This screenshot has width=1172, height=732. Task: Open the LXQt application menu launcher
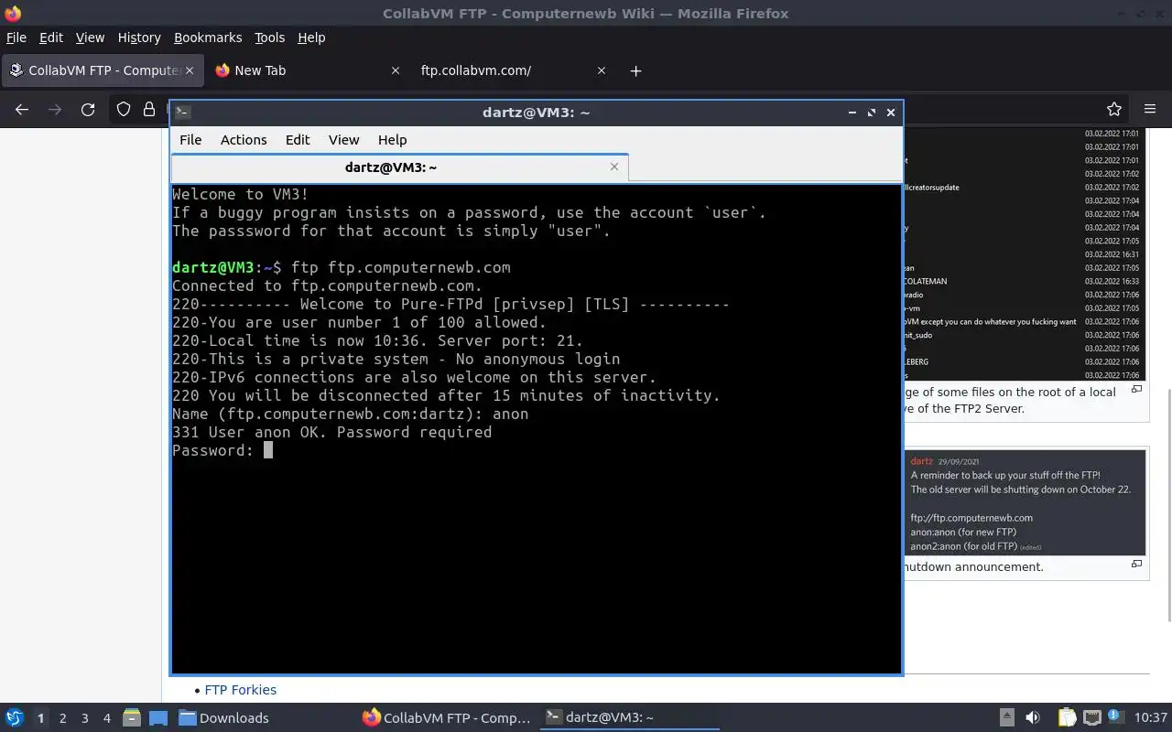click(14, 718)
